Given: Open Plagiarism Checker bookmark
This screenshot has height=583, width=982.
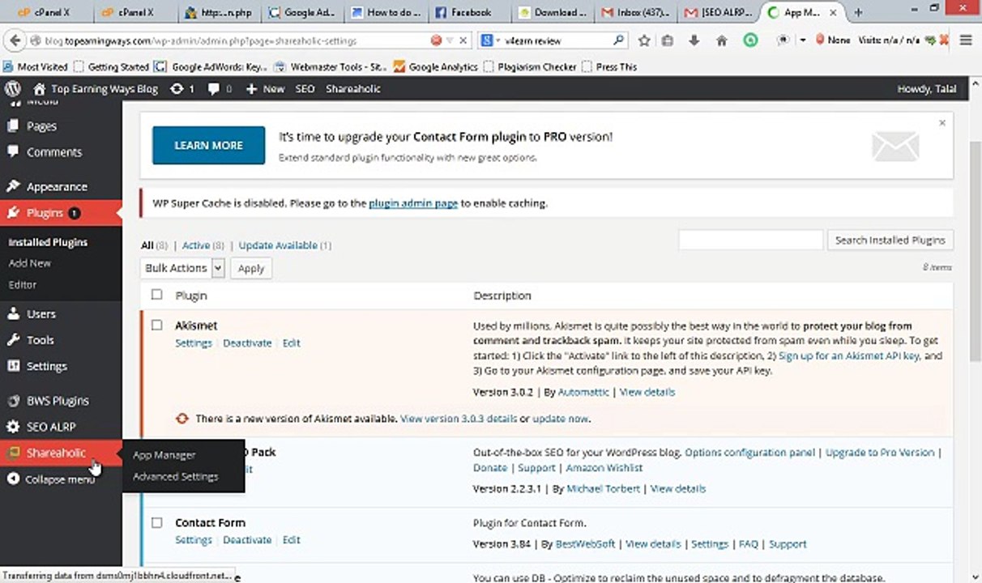Looking at the screenshot, I should [531, 67].
